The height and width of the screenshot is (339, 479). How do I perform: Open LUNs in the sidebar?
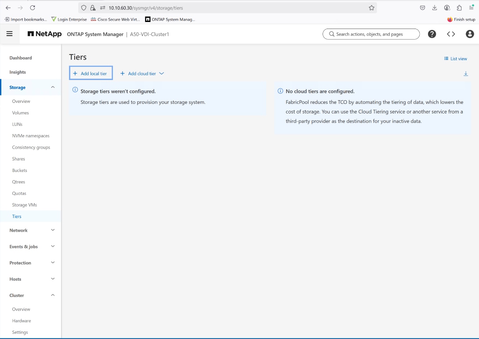[x=17, y=124]
